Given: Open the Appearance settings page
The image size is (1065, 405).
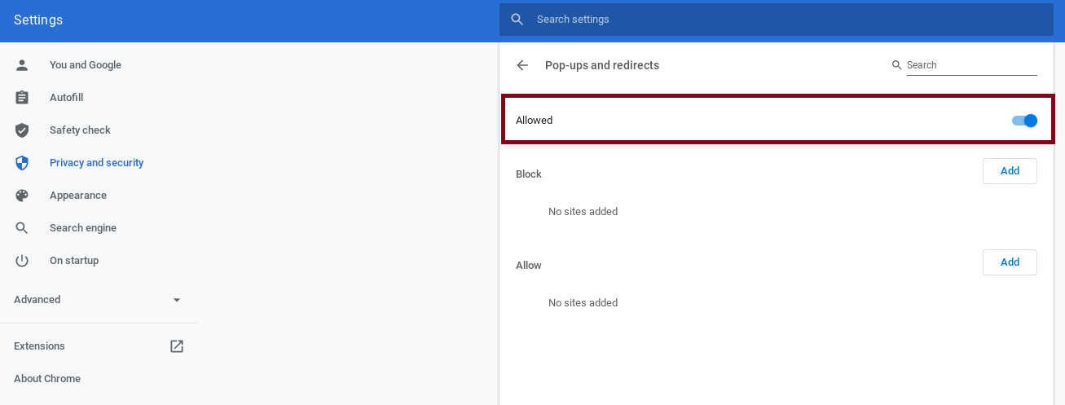Looking at the screenshot, I should point(78,196).
